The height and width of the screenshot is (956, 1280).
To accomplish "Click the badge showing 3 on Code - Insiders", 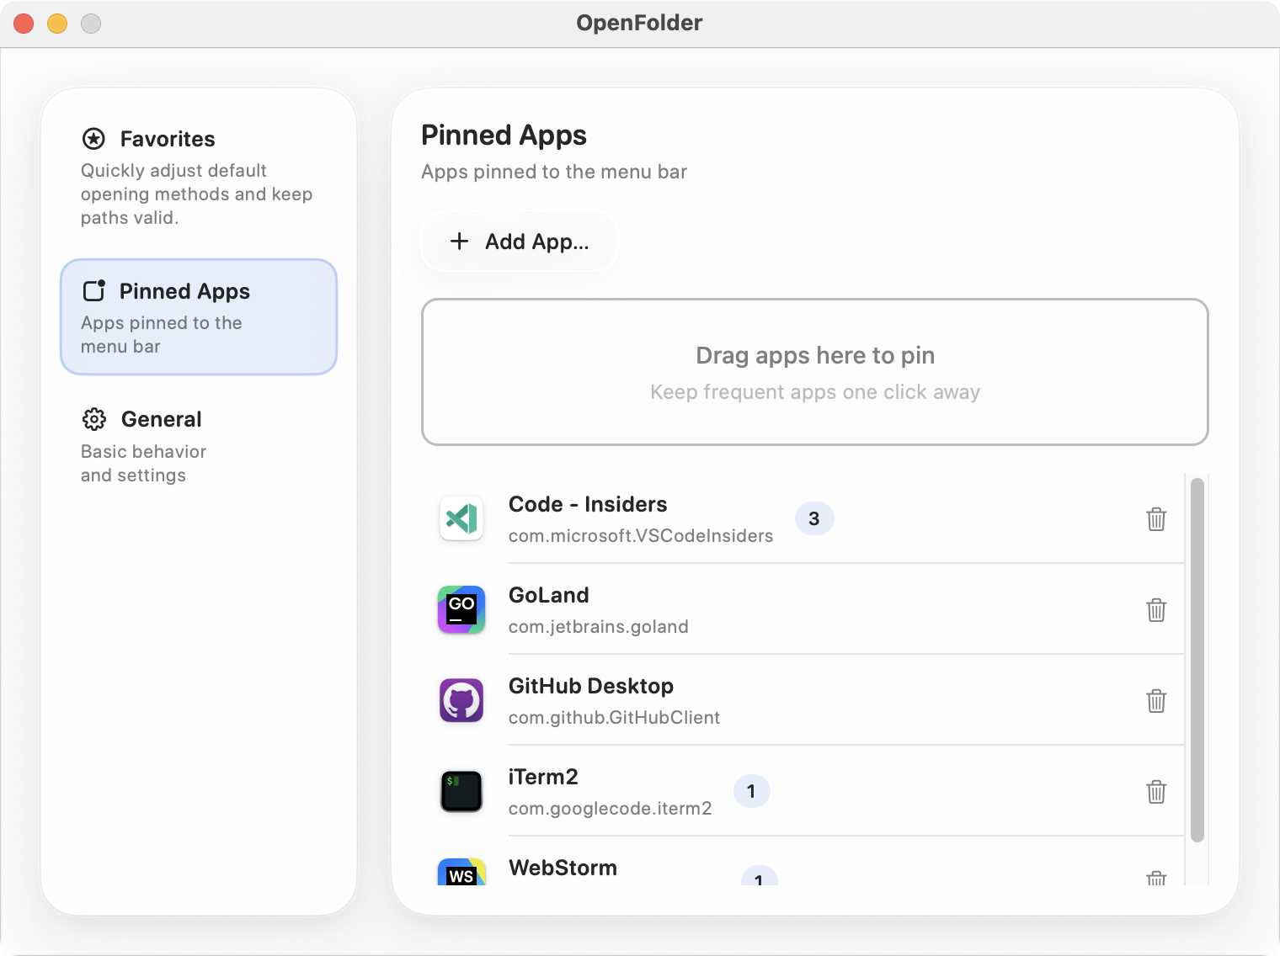I will click(814, 519).
